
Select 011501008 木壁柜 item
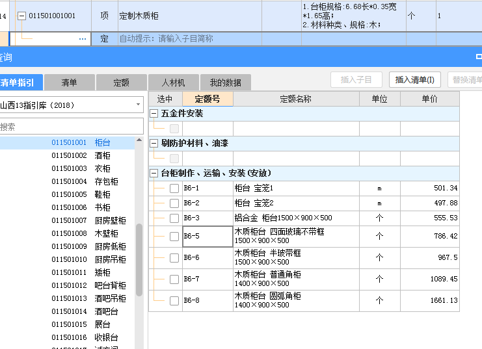coord(67,233)
